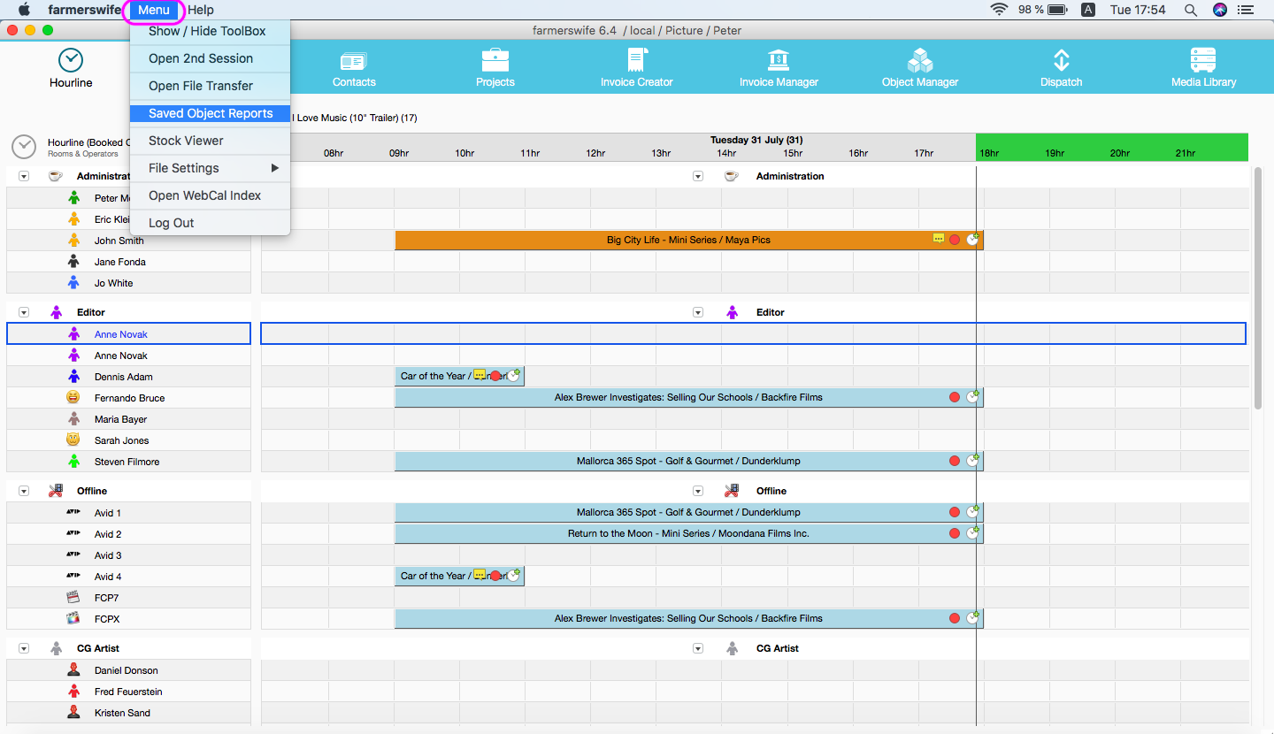Viewport: 1274px width, 734px height.
Task: Select the Avid 3 row label
Action: pyautogui.click(x=108, y=555)
